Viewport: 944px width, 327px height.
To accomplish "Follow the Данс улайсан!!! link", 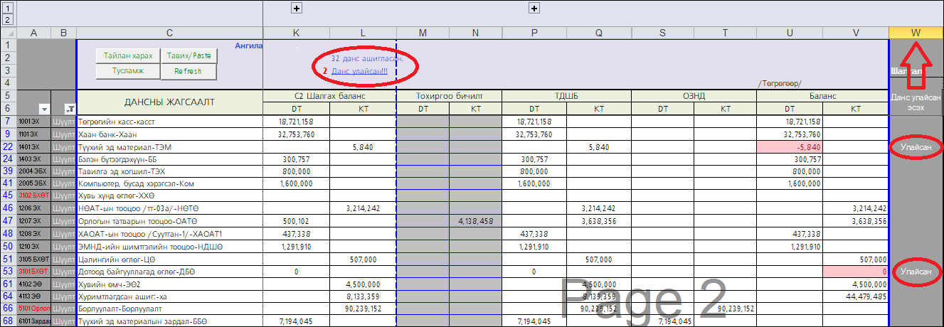I will point(359,71).
